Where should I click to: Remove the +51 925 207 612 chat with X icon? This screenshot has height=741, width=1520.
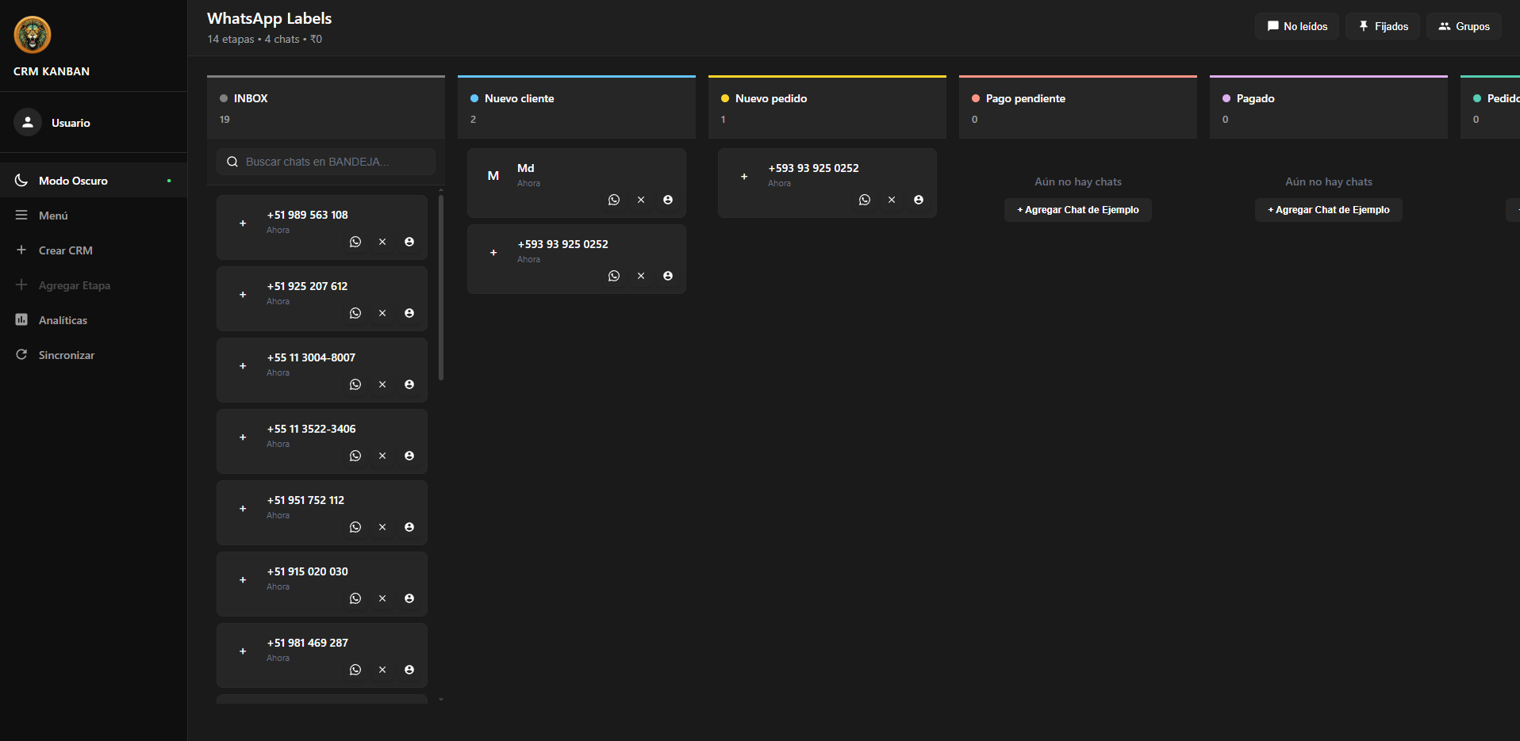tap(382, 313)
